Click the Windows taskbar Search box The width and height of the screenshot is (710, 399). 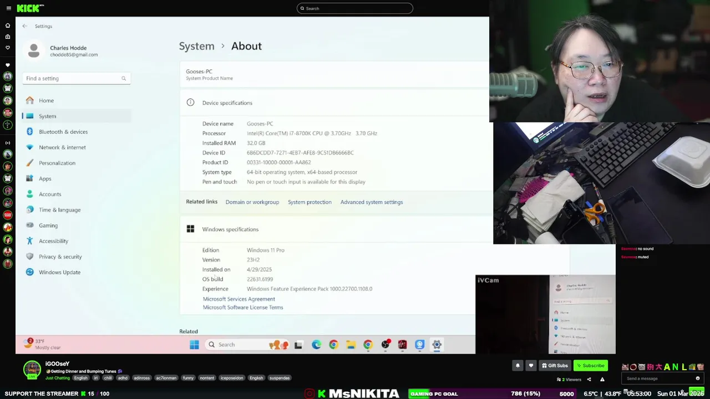(x=248, y=345)
